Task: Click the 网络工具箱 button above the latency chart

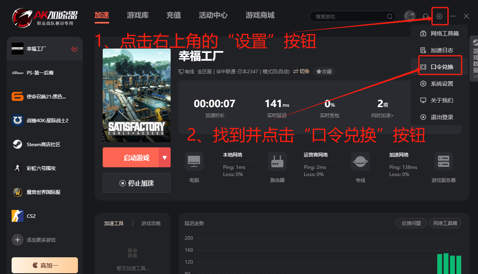Action: pos(445,223)
